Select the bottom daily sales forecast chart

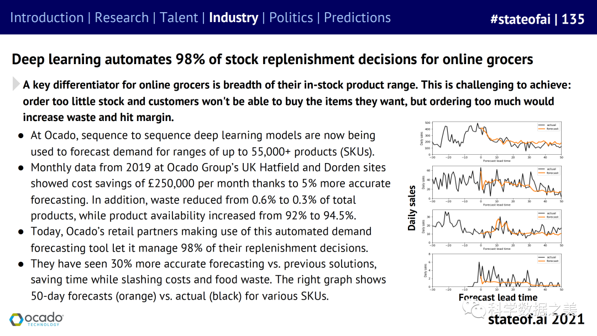[x=496, y=271]
